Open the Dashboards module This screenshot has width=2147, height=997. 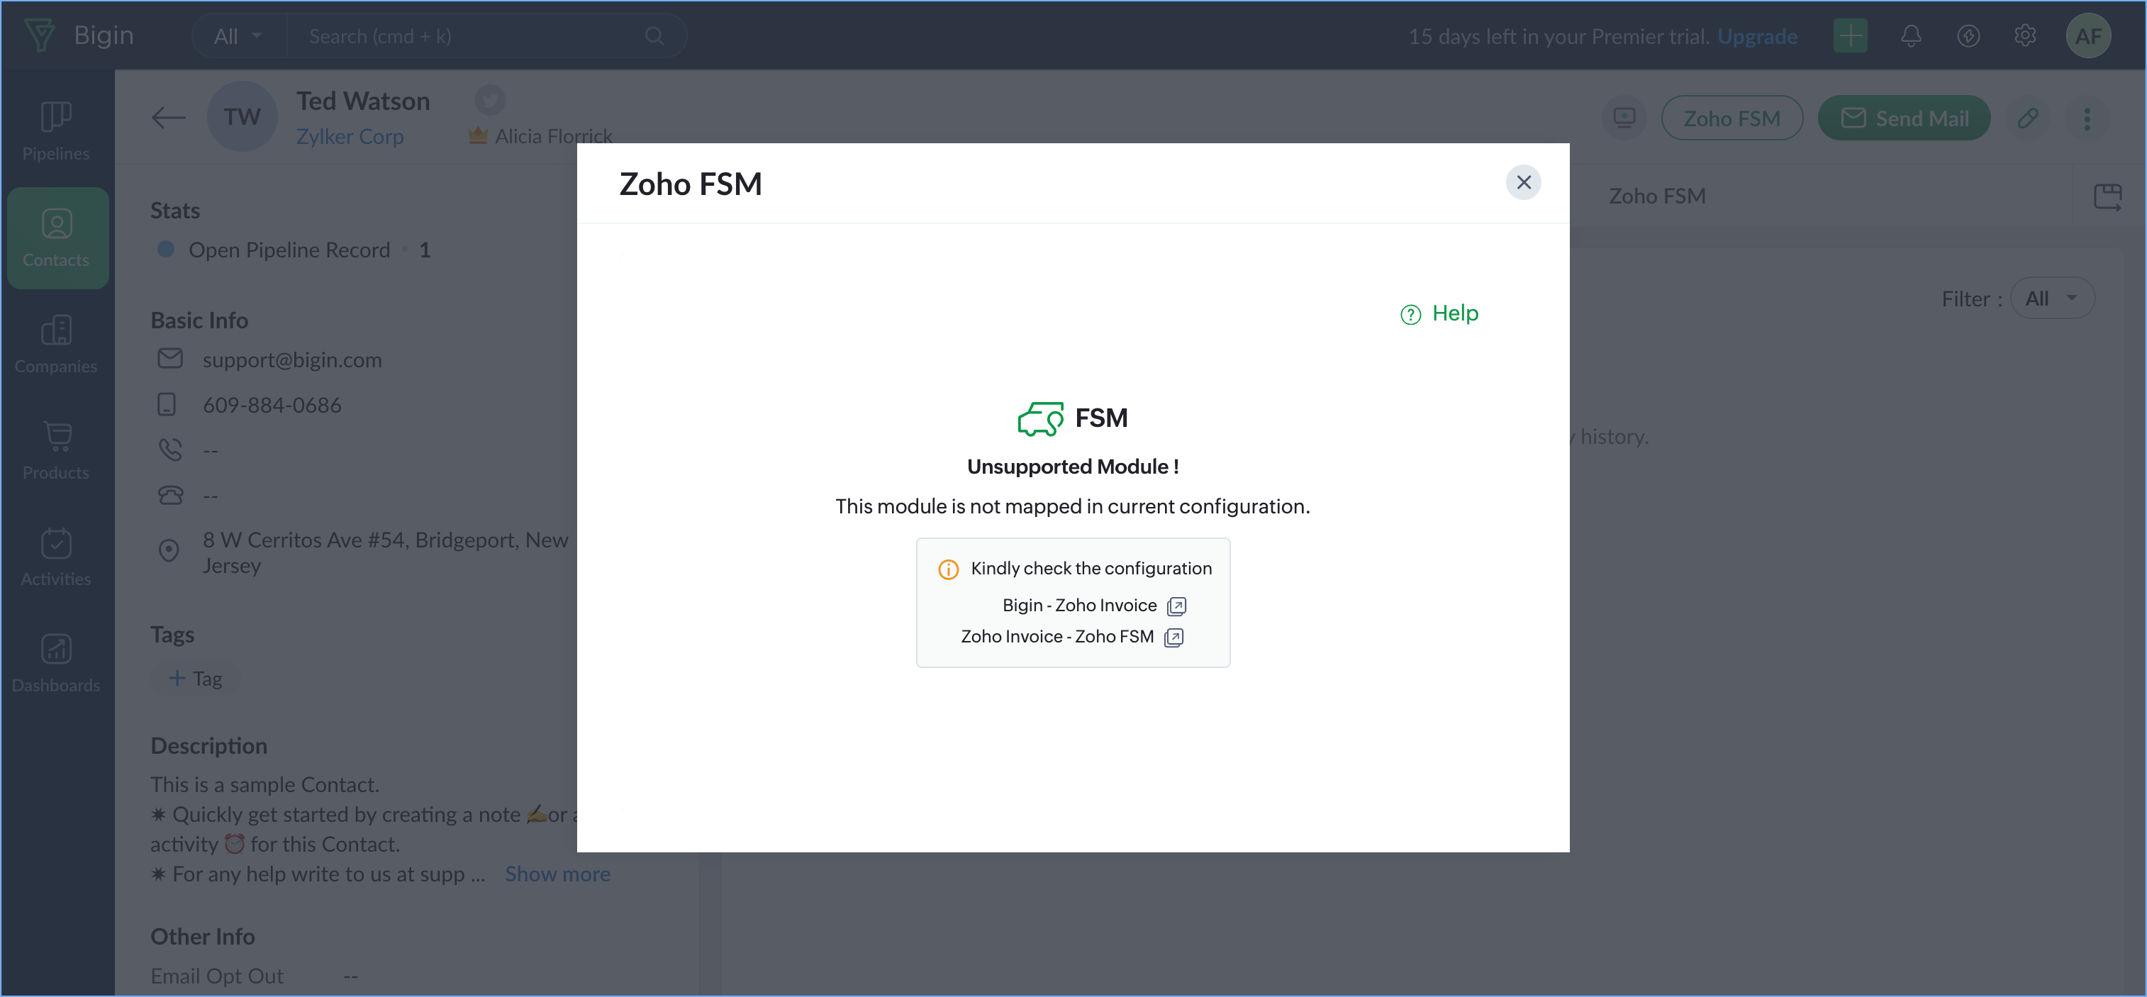tap(56, 663)
